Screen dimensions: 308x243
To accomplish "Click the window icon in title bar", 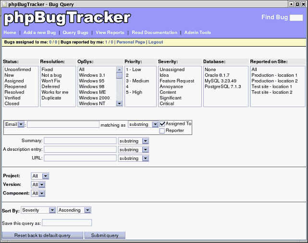I will pos(4,4).
